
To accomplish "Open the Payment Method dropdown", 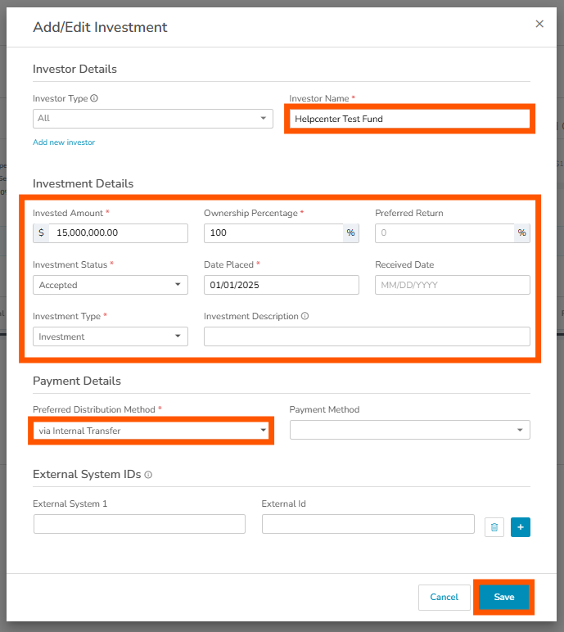I will click(x=409, y=430).
